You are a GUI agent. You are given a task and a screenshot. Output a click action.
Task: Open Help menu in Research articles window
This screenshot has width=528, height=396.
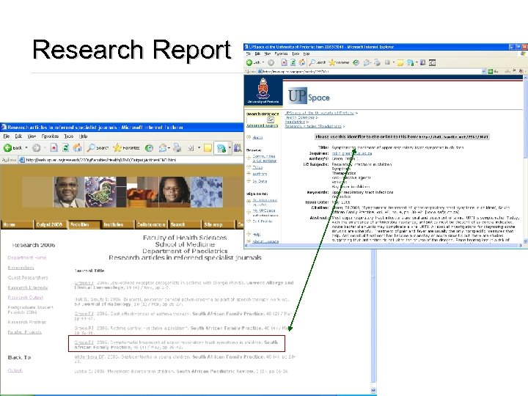click(x=83, y=136)
